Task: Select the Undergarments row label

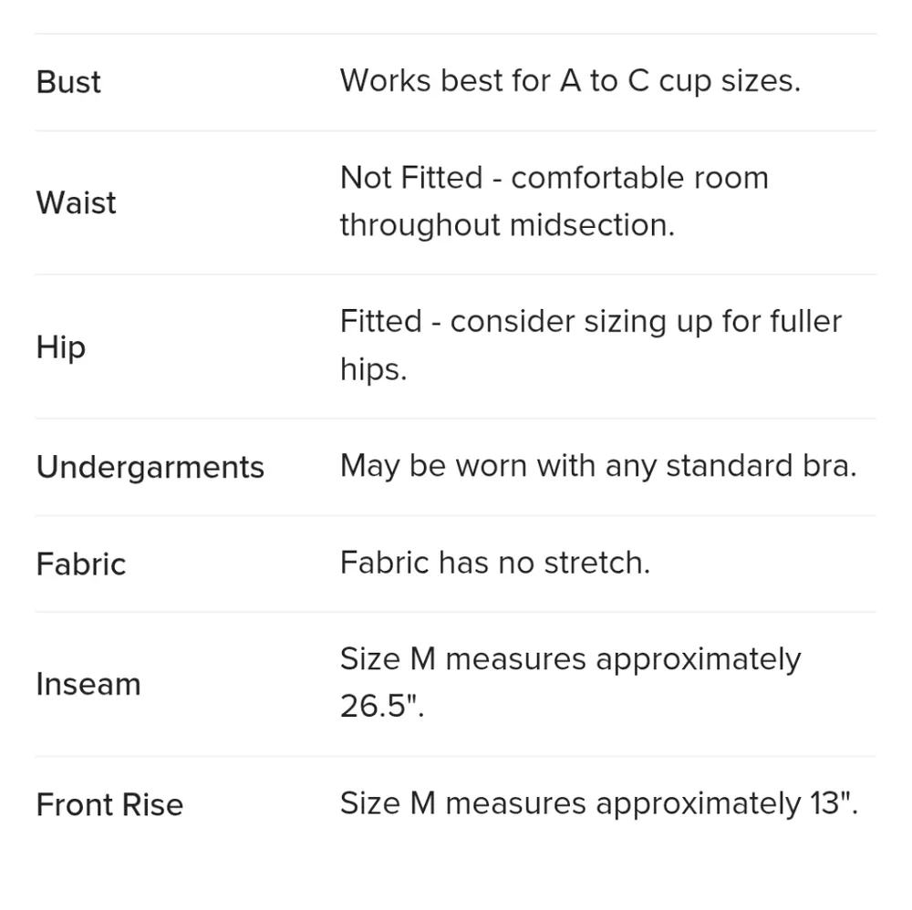Action: 150,467
